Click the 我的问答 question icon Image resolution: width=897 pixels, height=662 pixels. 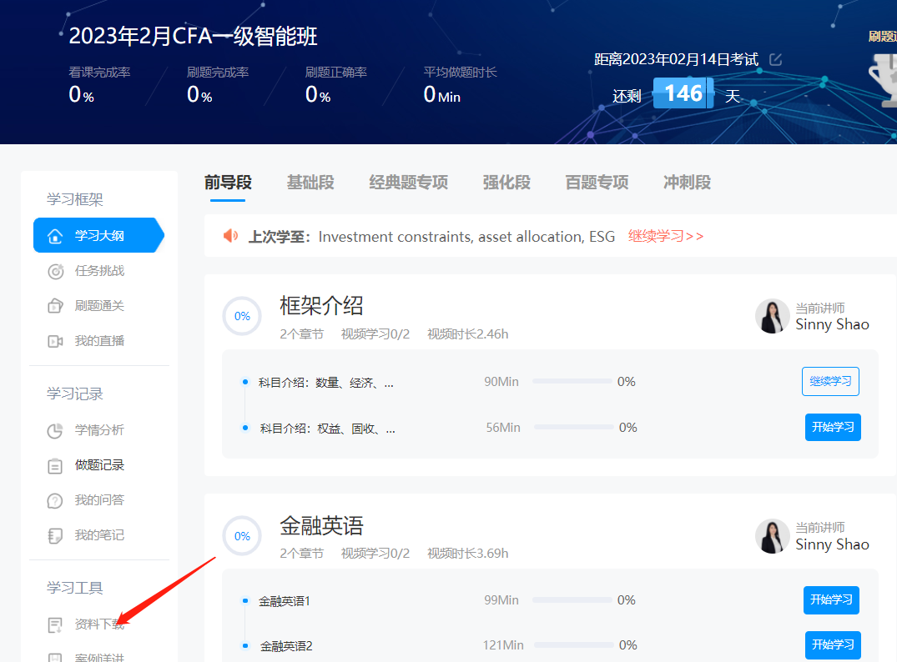tap(55, 500)
